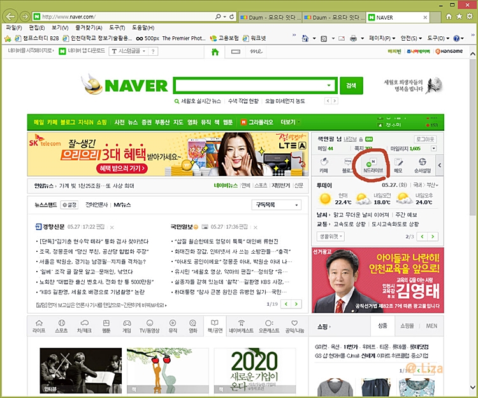Viewport: 478px width, 398px height.
Task: Expand the 마일리지 dropdown arrow
Action: click(433, 148)
